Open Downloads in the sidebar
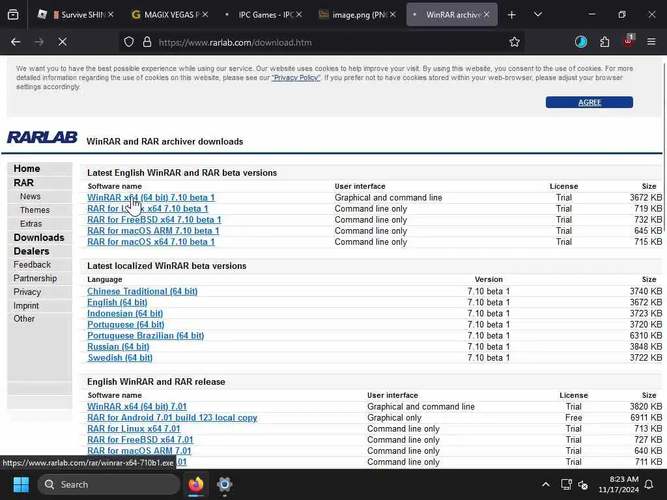667x500 pixels. [x=38, y=237]
